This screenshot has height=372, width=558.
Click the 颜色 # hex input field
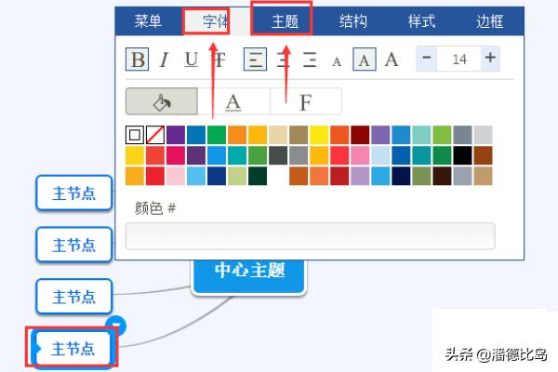pos(310,237)
